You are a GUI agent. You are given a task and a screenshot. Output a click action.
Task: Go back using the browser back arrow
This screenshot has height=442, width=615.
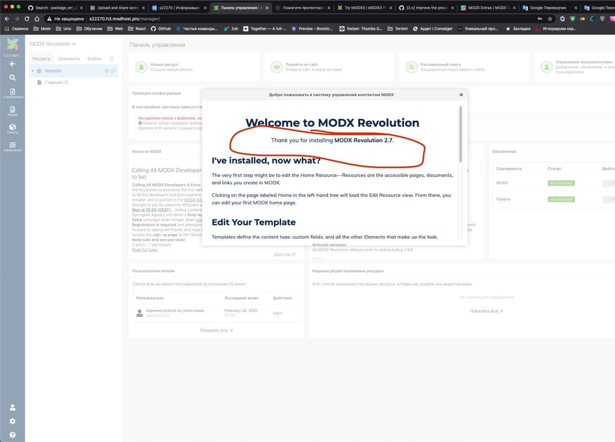[7, 19]
